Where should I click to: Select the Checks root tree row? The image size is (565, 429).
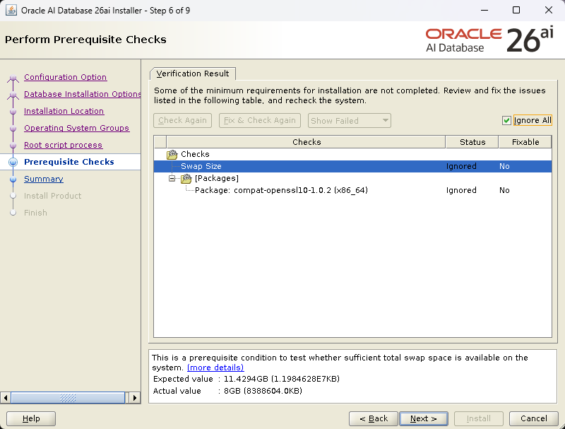[352, 154]
